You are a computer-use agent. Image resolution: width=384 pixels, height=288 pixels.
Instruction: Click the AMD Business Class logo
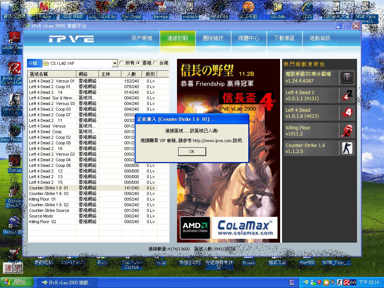195,228
